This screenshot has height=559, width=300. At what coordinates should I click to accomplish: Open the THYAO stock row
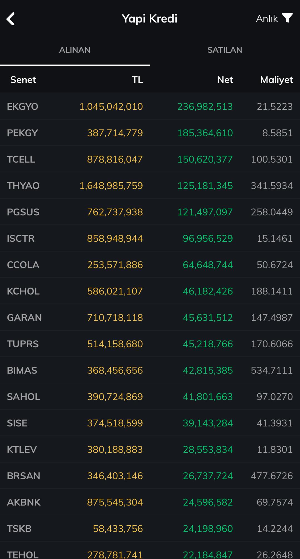pyautogui.click(x=150, y=186)
